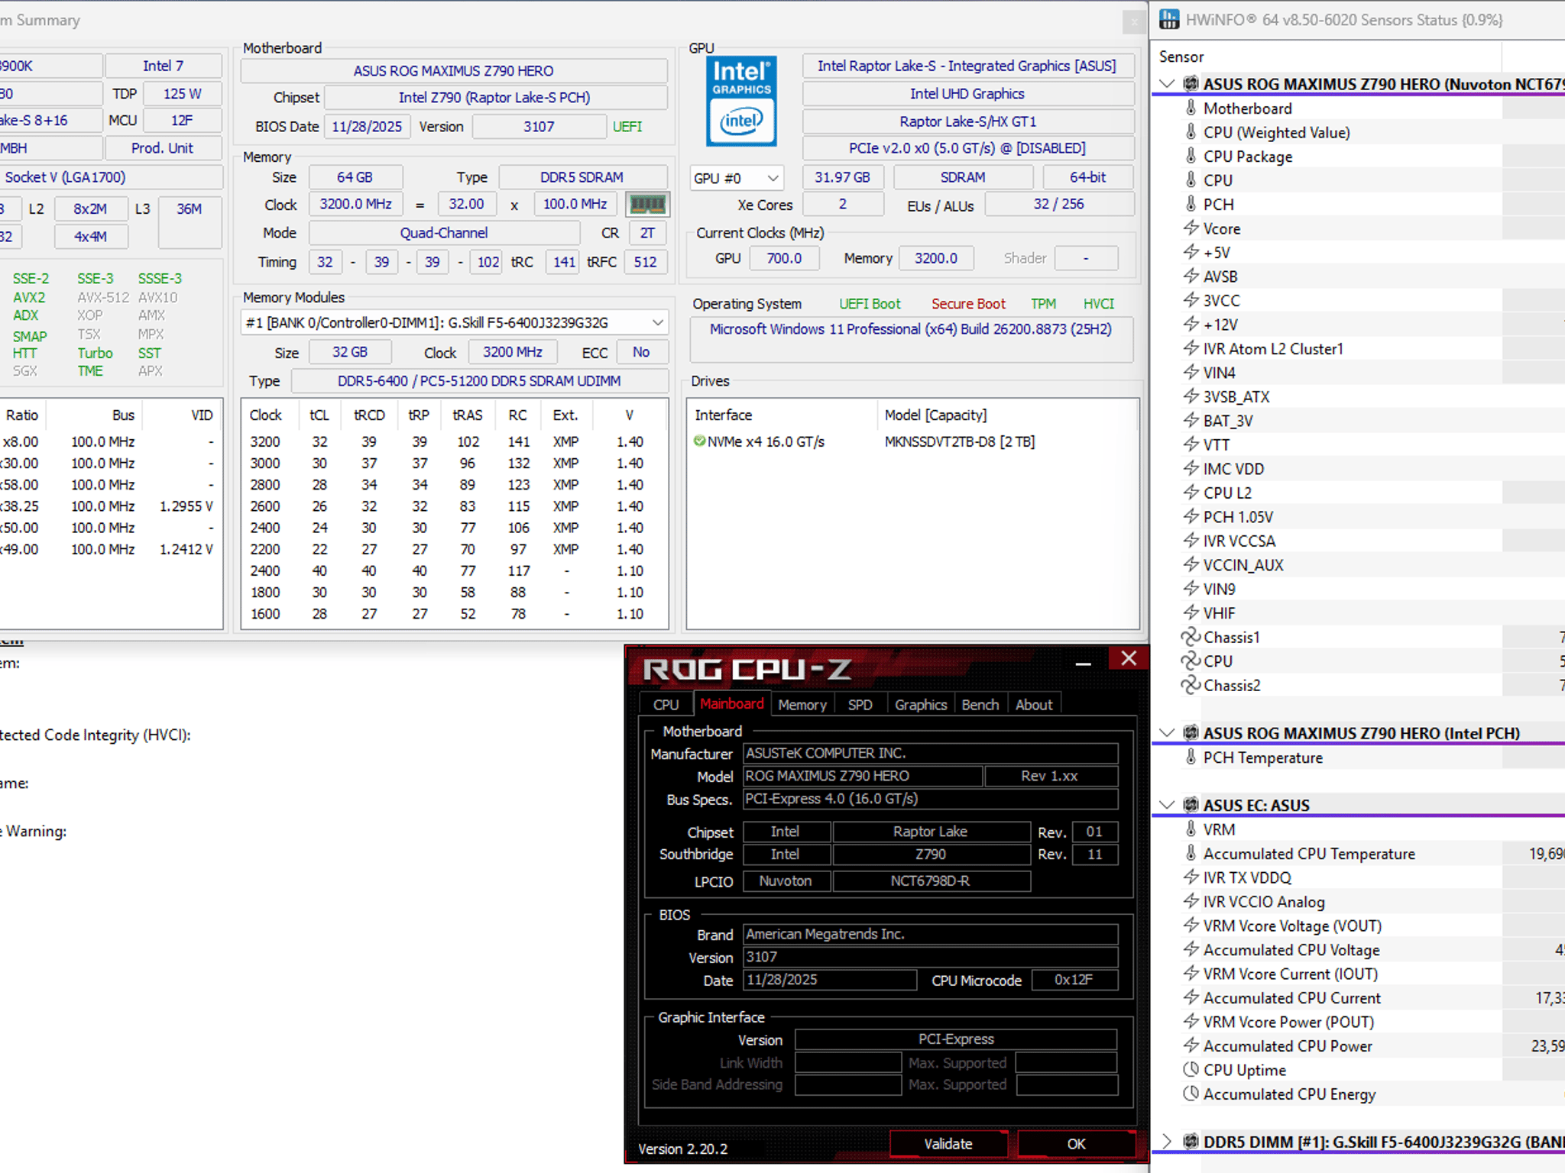This screenshot has width=1565, height=1173.
Task: Click the BIOS Version 3107 field
Action: [x=539, y=127]
